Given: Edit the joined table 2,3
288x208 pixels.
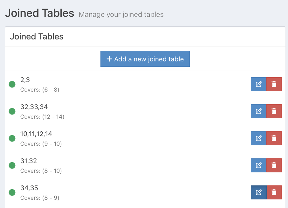Looking at the screenshot, I should [258, 84].
